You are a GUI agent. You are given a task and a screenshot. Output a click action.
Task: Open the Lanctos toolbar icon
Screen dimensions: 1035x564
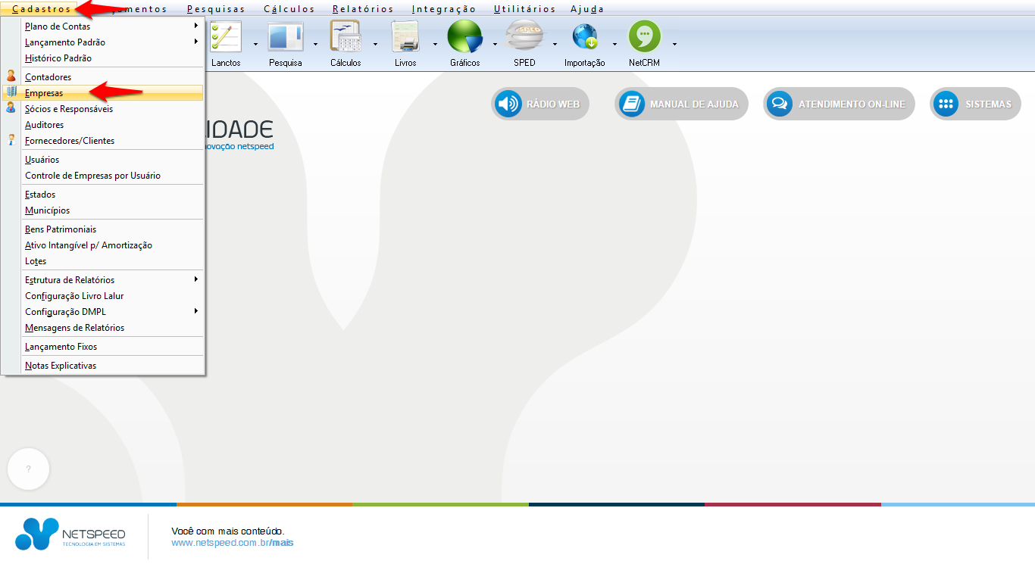(226, 38)
